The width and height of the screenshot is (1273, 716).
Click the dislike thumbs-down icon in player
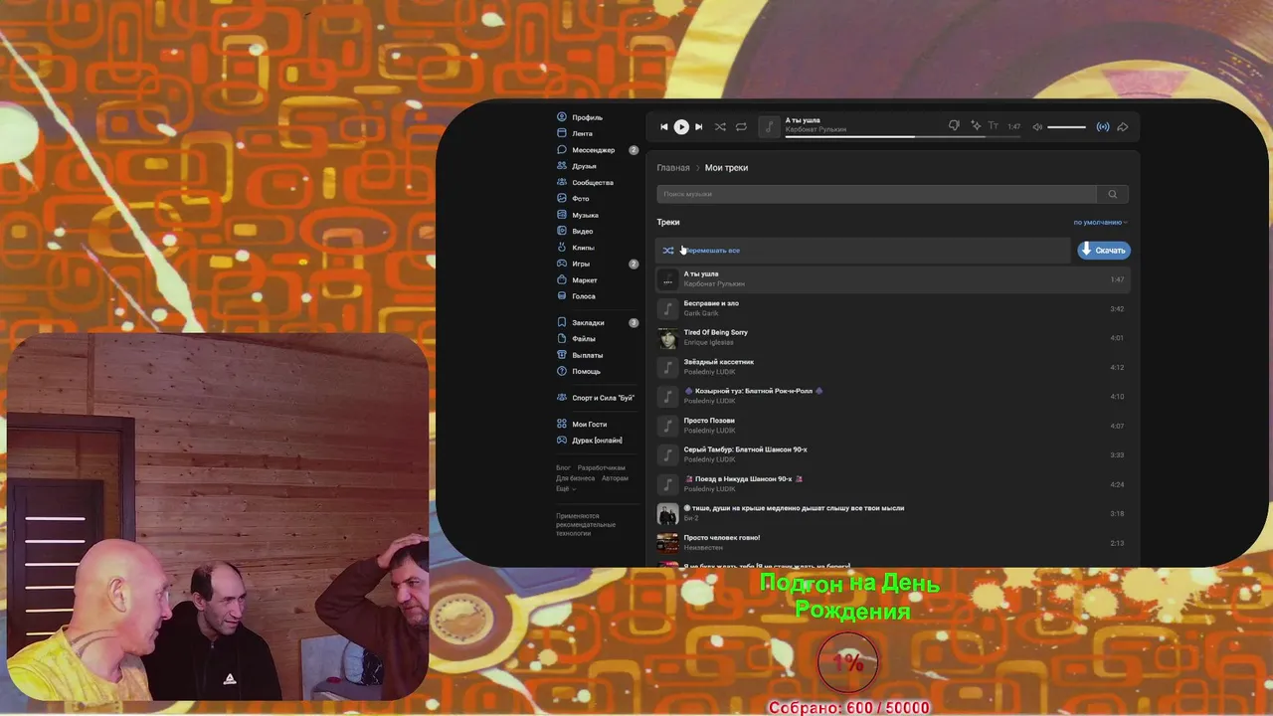click(x=954, y=126)
